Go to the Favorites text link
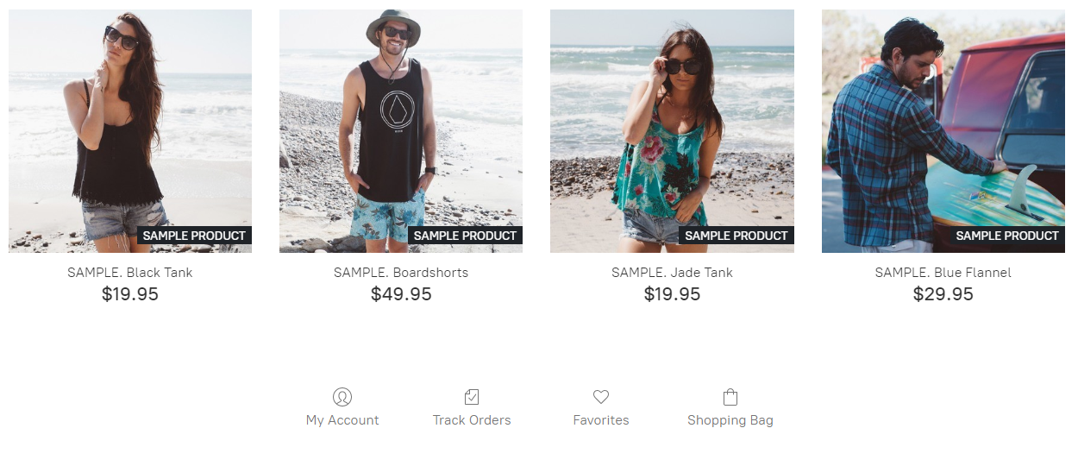Image resolution: width=1078 pixels, height=466 pixels. pos(601,420)
